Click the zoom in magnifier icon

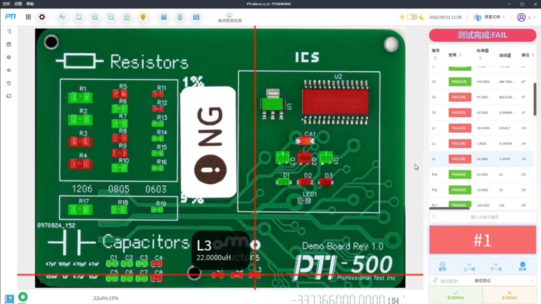point(95,17)
